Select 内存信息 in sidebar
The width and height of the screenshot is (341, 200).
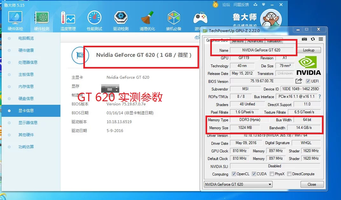[26, 87]
